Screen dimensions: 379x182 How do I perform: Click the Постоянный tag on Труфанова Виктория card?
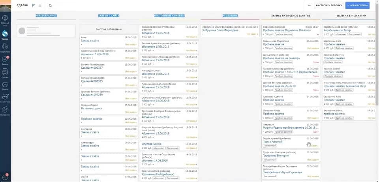[x=270, y=160]
